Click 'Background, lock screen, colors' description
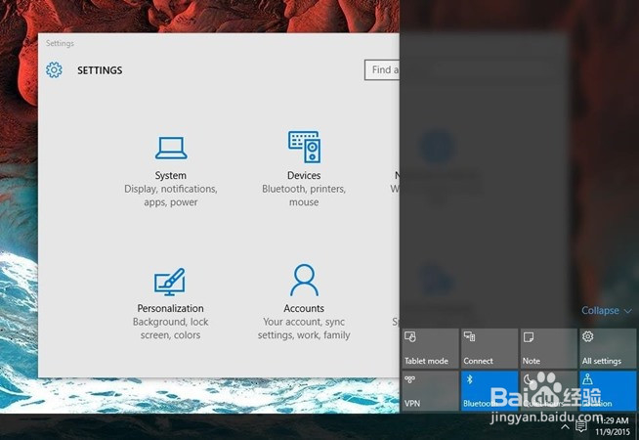The width and height of the screenshot is (639, 440). coord(170,329)
